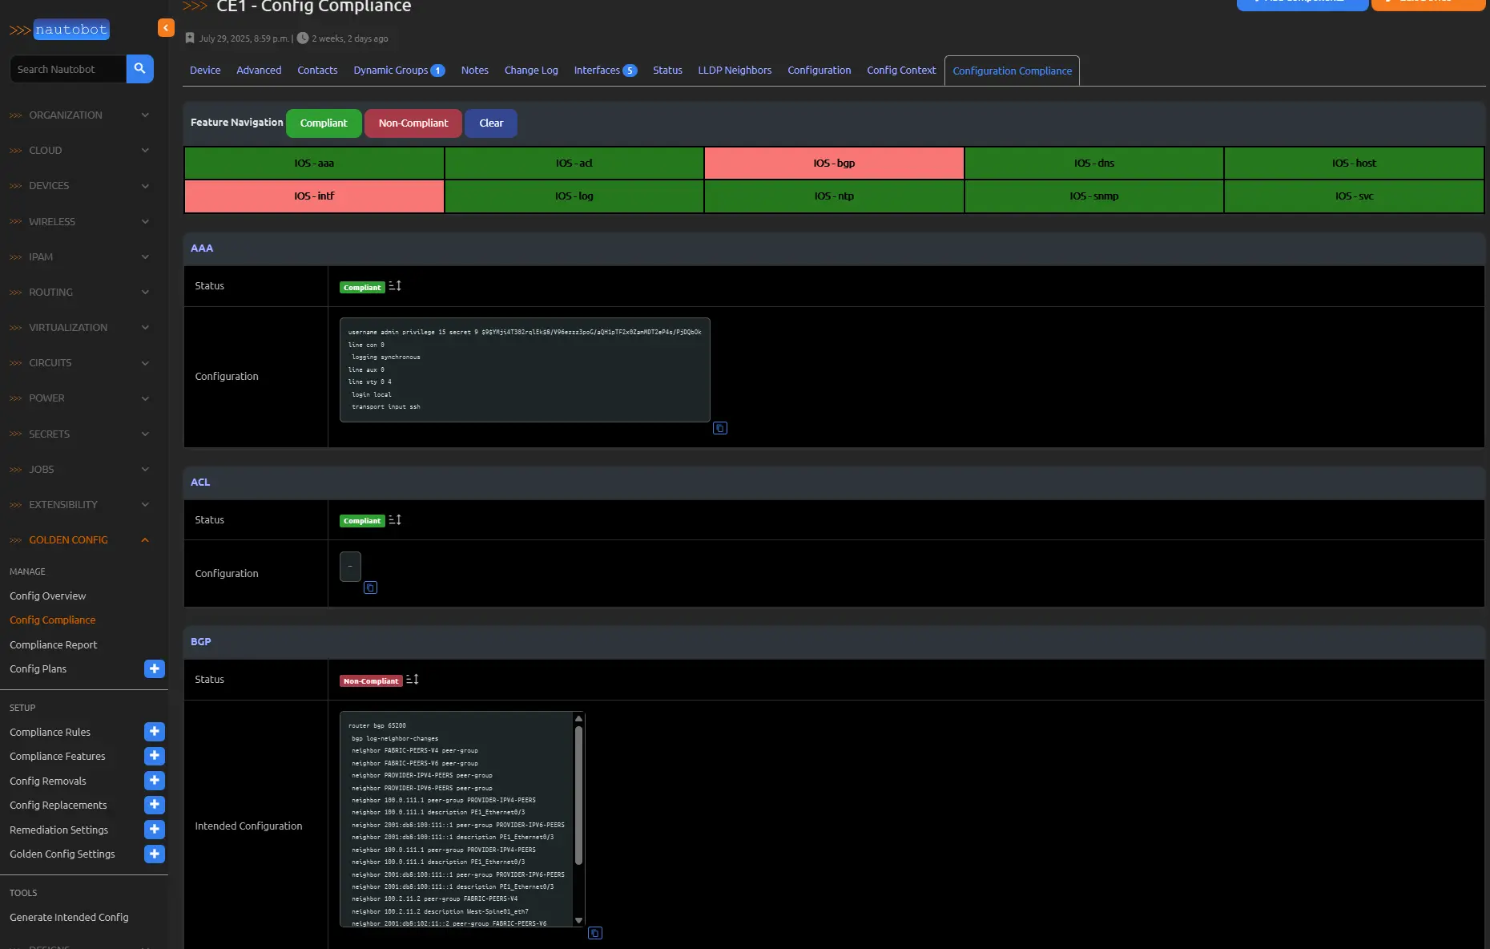Copy the ACL configuration to clipboard
The width and height of the screenshot is (1490, 949).
coord(370,588)
